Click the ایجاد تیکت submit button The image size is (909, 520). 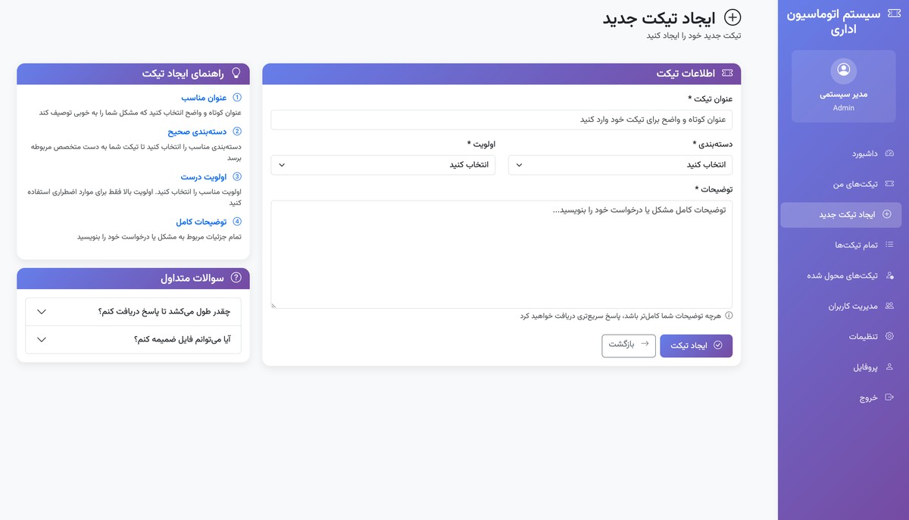point(695,345)
